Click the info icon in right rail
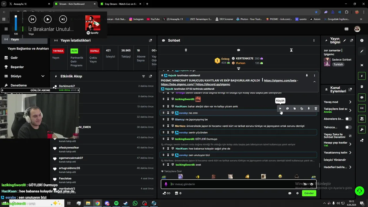 point(362,41)
